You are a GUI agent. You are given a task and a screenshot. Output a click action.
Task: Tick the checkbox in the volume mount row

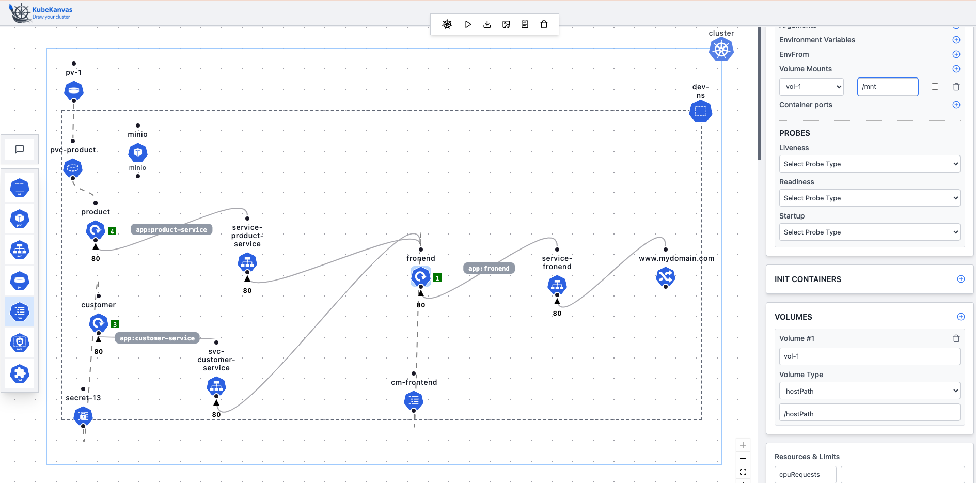(x=935, y=87)
